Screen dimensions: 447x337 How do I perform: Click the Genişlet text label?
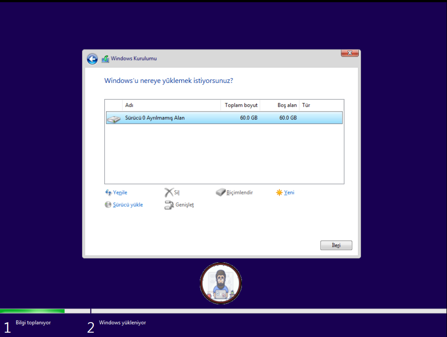(184, 205)
